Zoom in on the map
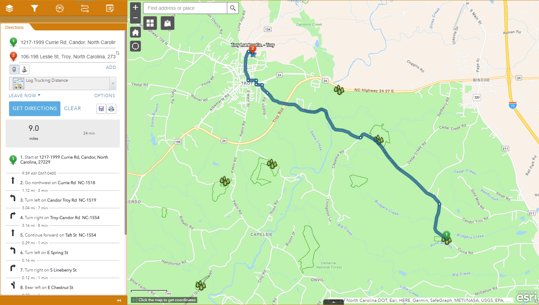The height and width of the screenshot is (305, 539). pyautogui.click(x=135, y=7)
